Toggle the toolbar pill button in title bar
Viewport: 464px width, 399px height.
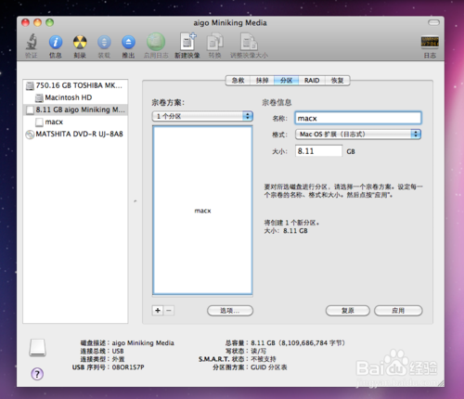pyautogui.click(x=433, y=22)
